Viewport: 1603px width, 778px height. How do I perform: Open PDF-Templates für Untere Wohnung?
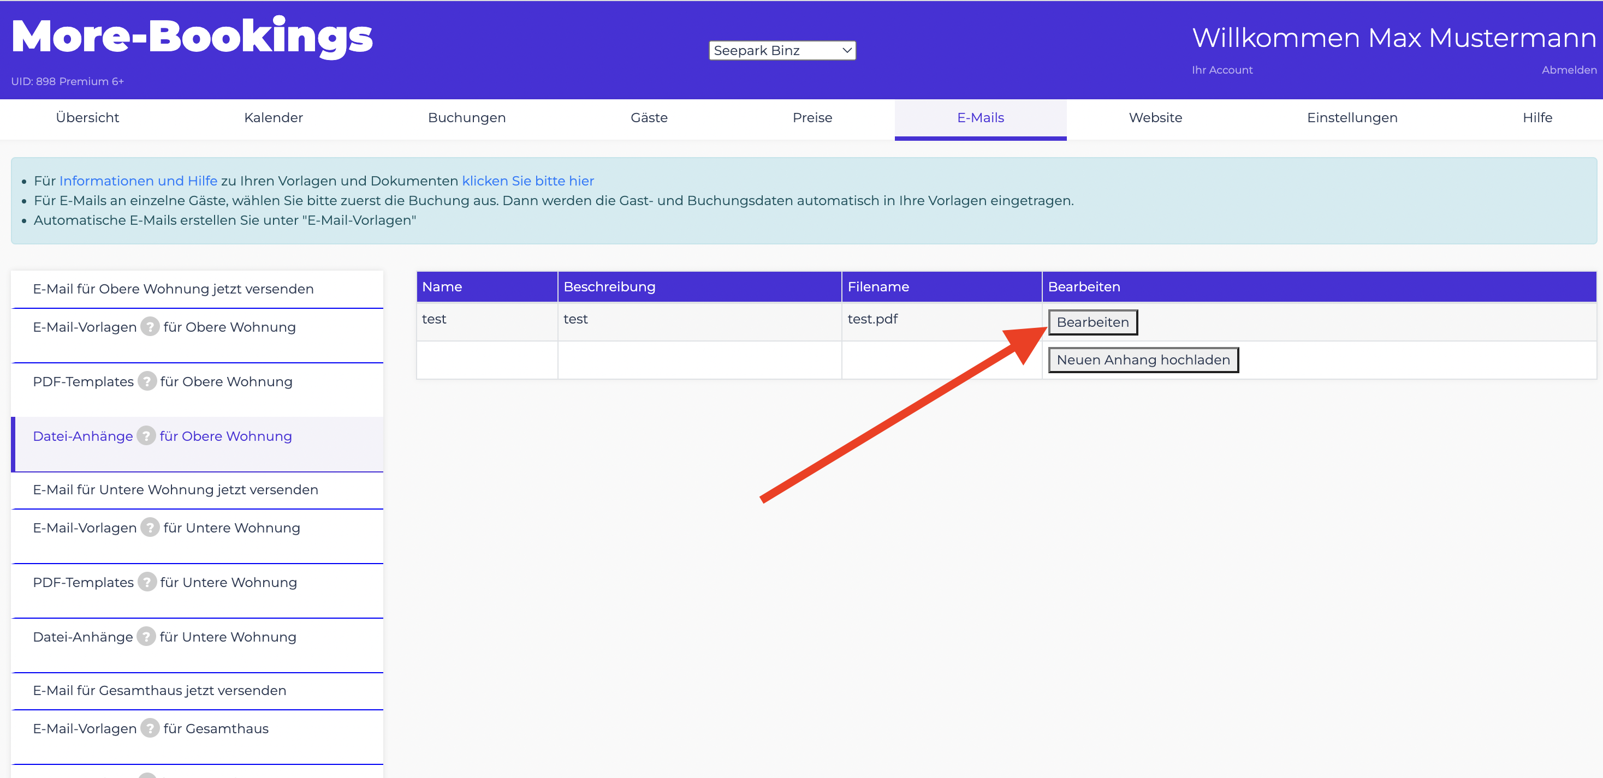click(x=197, y=591)
